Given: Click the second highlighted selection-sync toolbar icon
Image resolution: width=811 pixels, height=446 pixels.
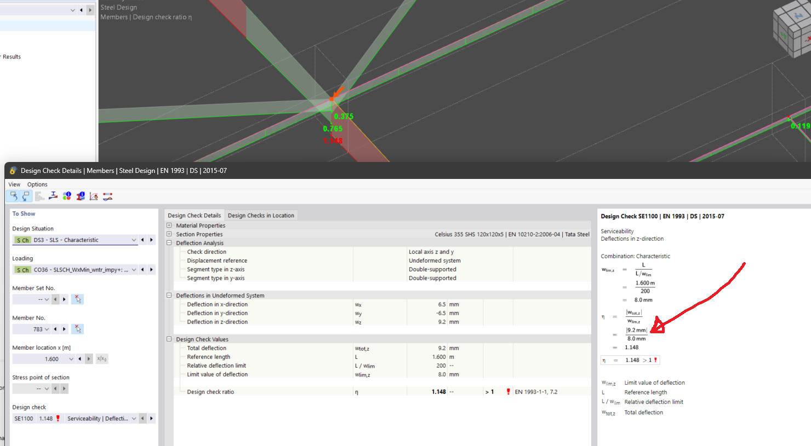Looking at the screenshot, I should coord(26,196).
